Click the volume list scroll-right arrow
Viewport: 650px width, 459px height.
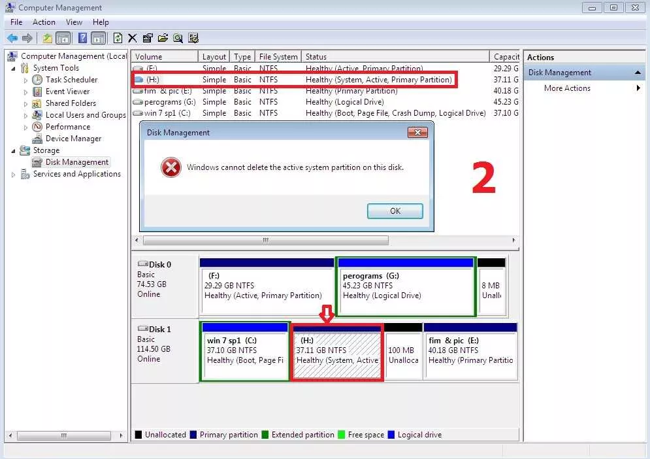tap(513, 240)
